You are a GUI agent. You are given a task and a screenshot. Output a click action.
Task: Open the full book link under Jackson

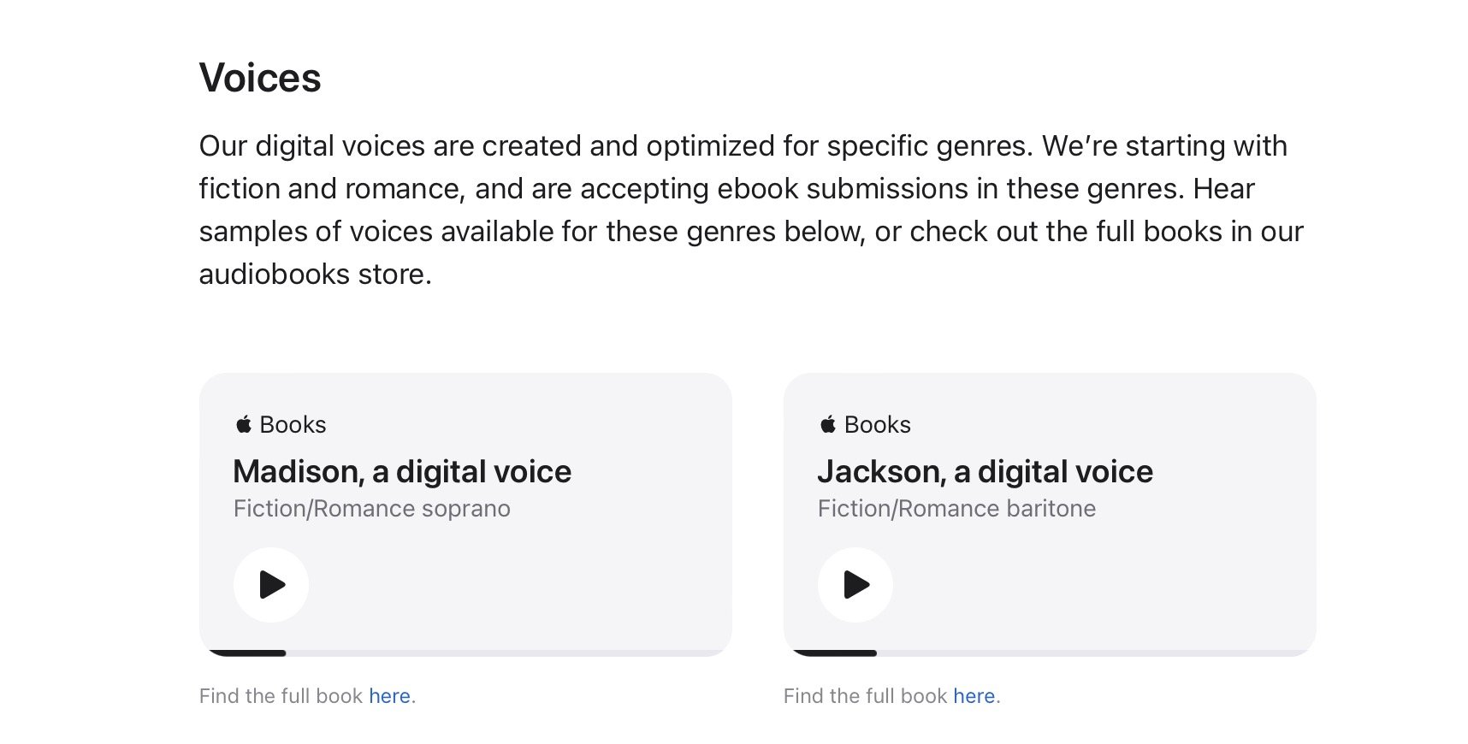[x=974, y=696]
